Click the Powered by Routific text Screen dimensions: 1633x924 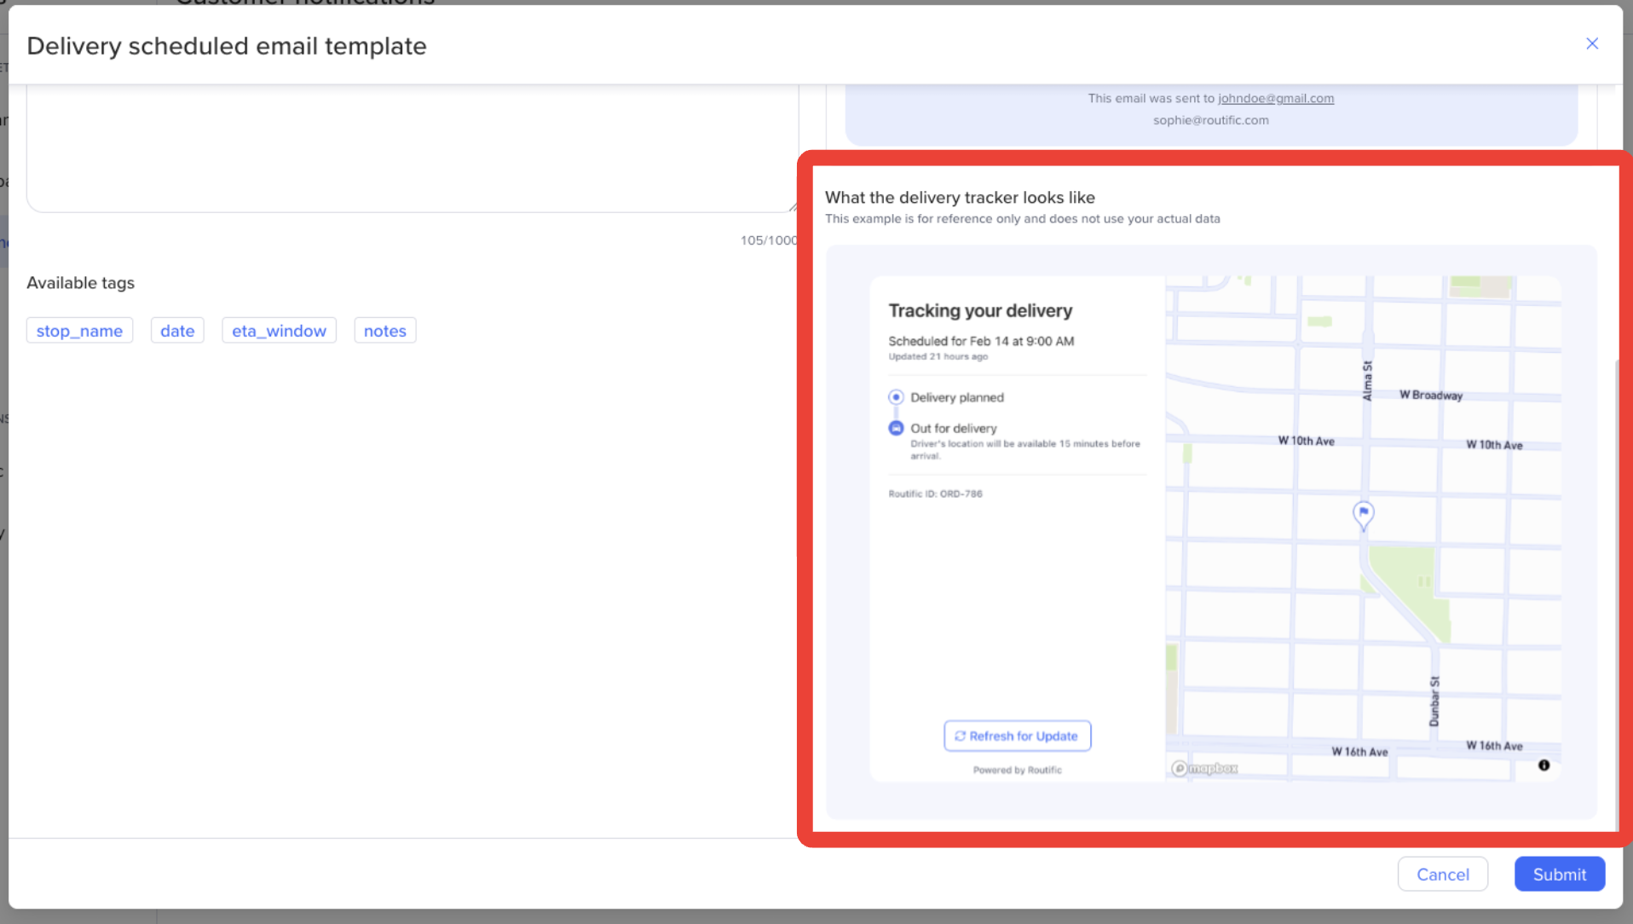pos(1018,771)
